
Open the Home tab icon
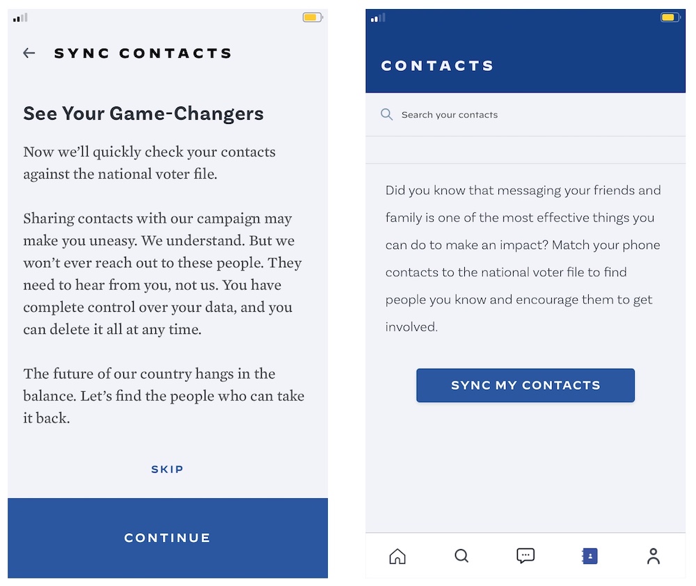pyautogui.click(x=397, y=556)
